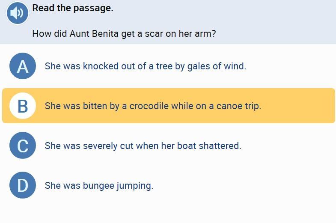Screen dimensions: 336x223
Task: Click the Aunt Benita question text
Action: point(124,33)
